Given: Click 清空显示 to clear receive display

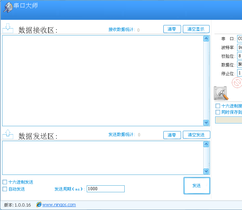Looking at the screenshot, I should tap(196, 29).
